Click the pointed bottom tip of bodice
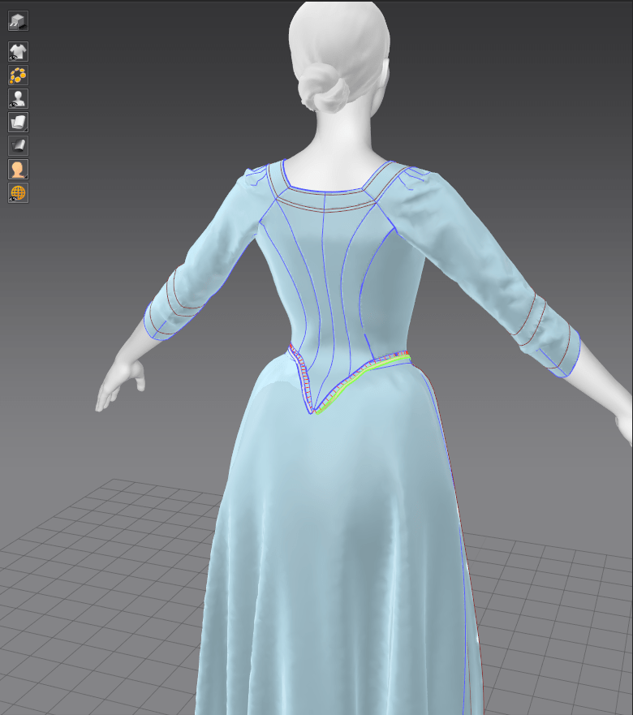Image resolution: width=633 pixels, height=715 pixels. click(311, 411)
